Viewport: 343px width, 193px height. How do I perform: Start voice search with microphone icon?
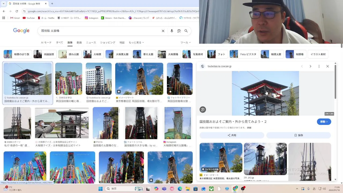172,31
